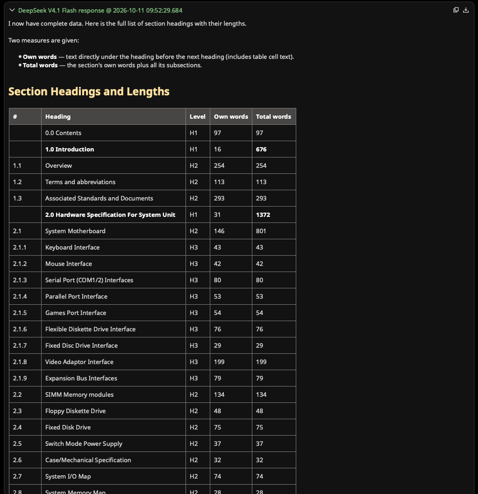Click the total words value 676
This screenshot has width=478, height=494.
pyautogui.click(x=261, y=150)
